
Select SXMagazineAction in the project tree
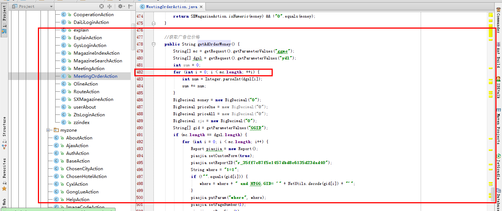point(93,99)
